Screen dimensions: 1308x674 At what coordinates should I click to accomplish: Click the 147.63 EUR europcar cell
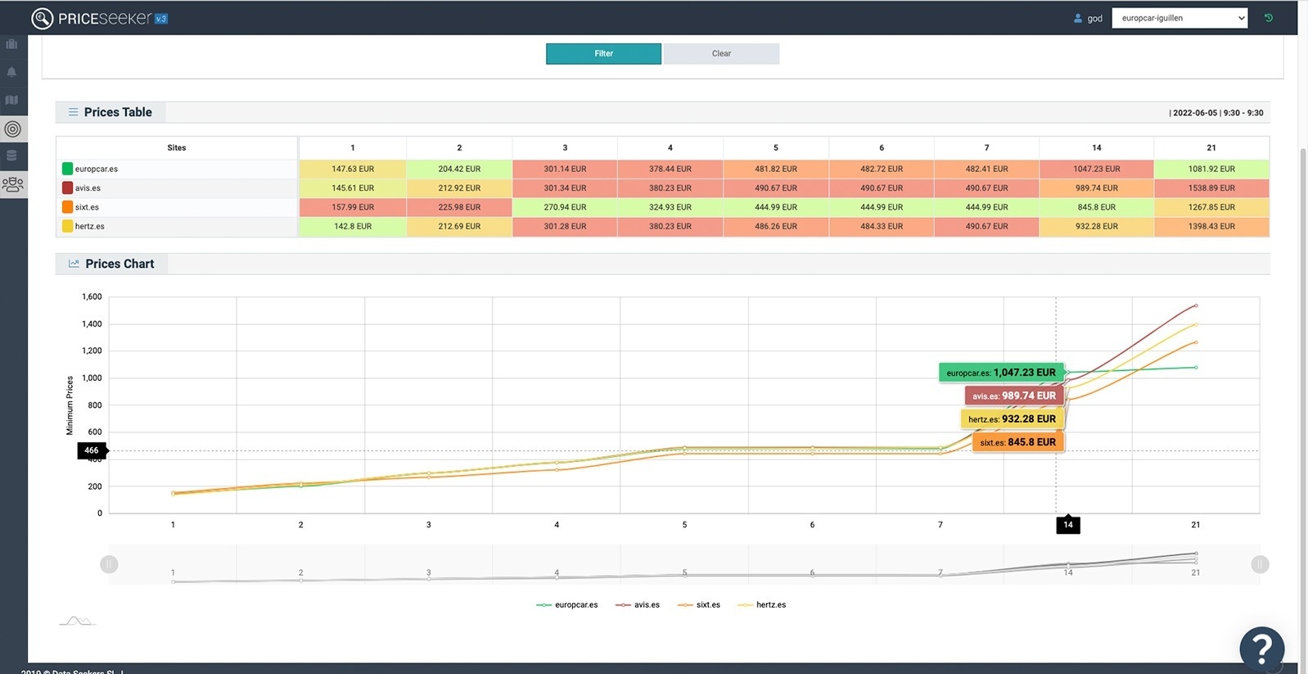(x=353, y=169)
